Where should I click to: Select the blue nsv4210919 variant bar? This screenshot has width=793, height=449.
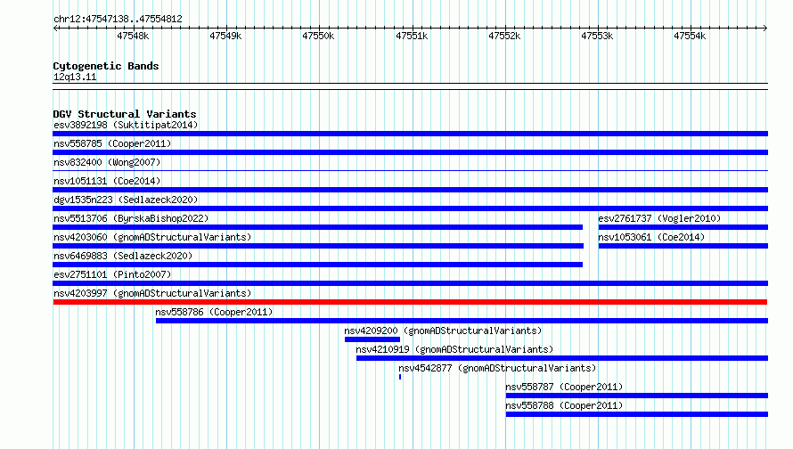point(562,358)
